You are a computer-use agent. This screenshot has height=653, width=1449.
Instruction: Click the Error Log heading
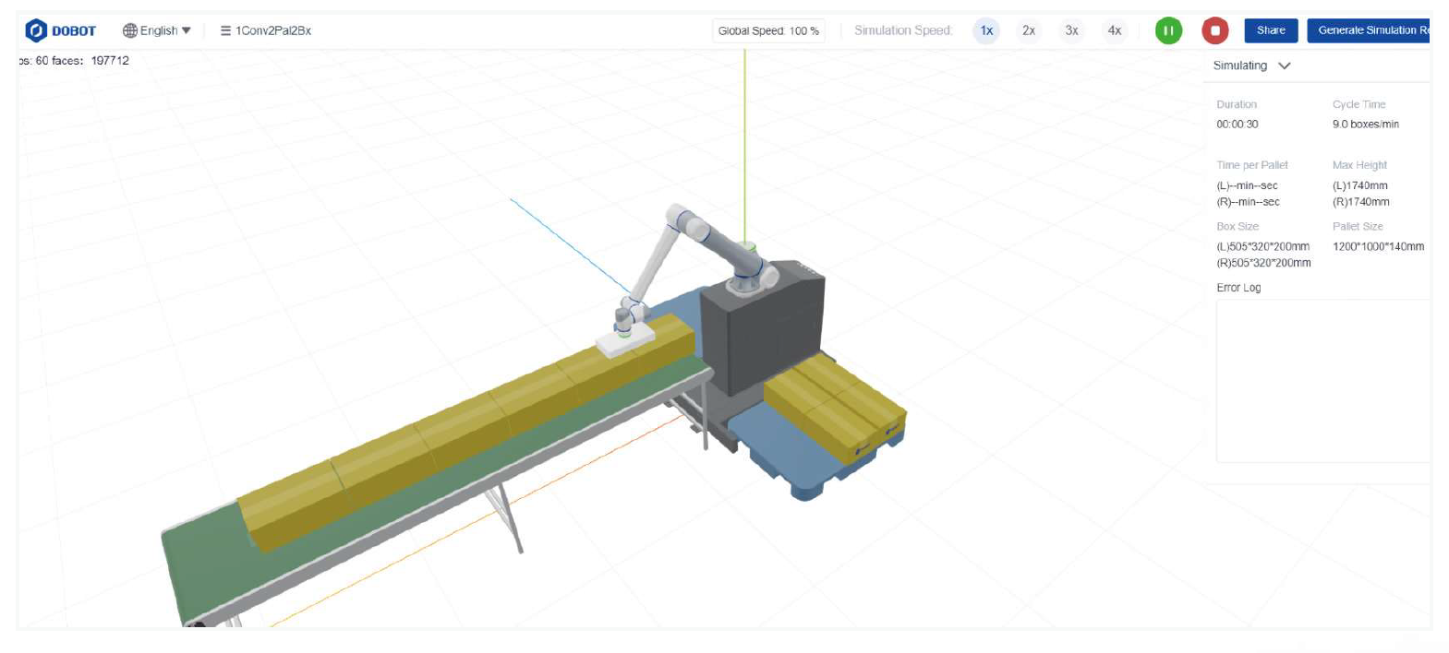point(1238,288)
